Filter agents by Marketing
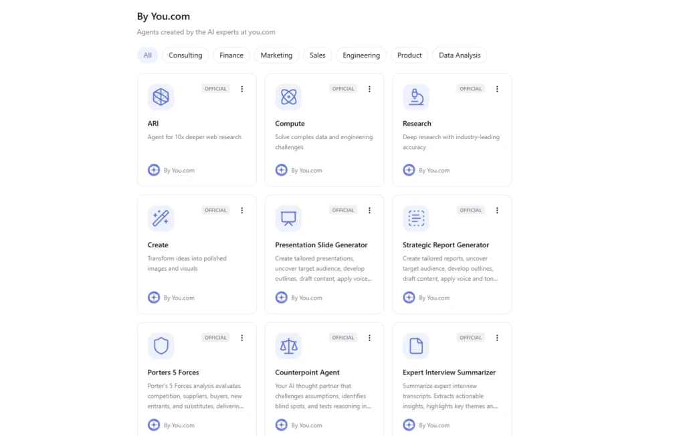The image size is (685, 436). (276, 56)
